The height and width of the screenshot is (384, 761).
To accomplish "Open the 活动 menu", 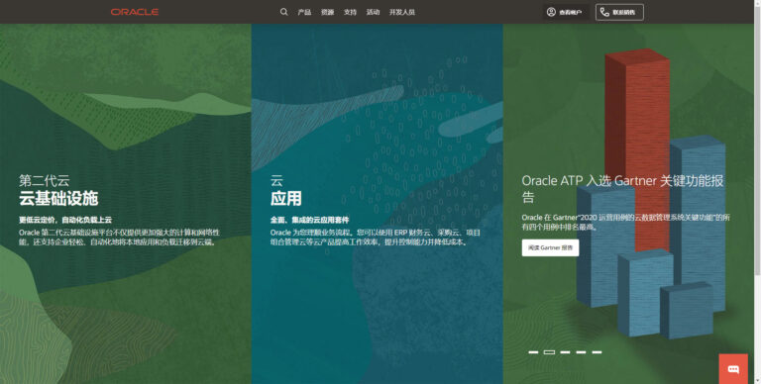I will (373, 12).
